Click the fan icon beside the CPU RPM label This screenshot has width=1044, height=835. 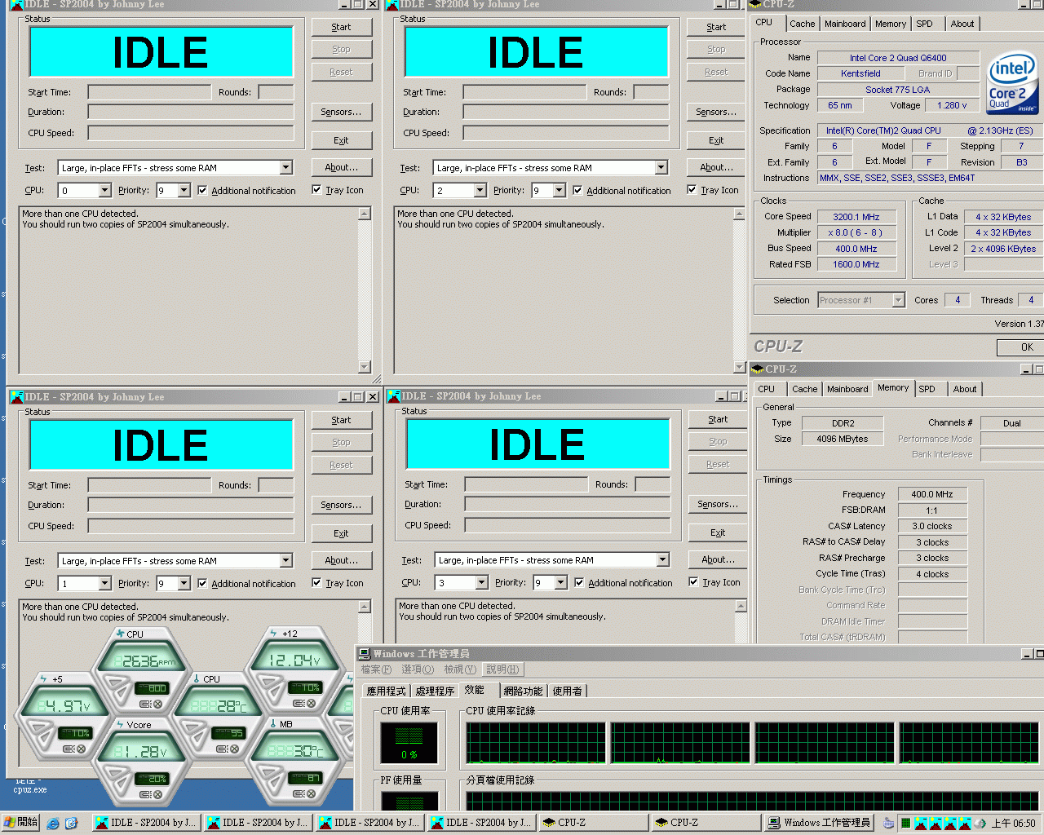120,634
